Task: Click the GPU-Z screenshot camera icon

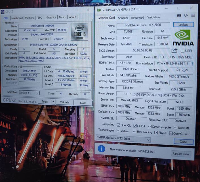Action: 179,15
